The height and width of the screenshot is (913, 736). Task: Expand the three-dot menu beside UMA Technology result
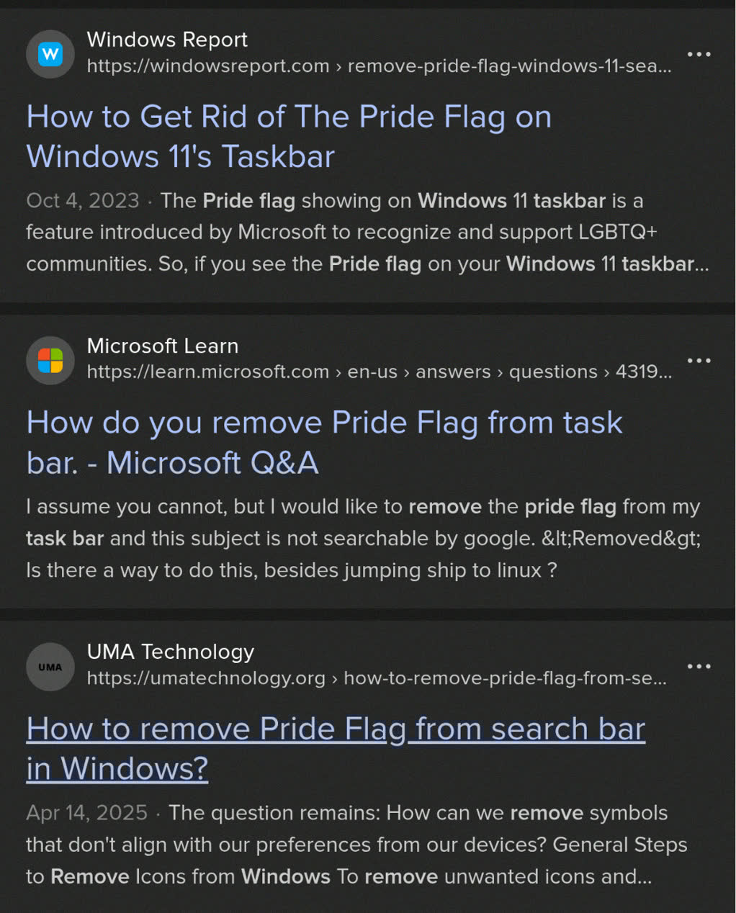[x=699, y=666]
